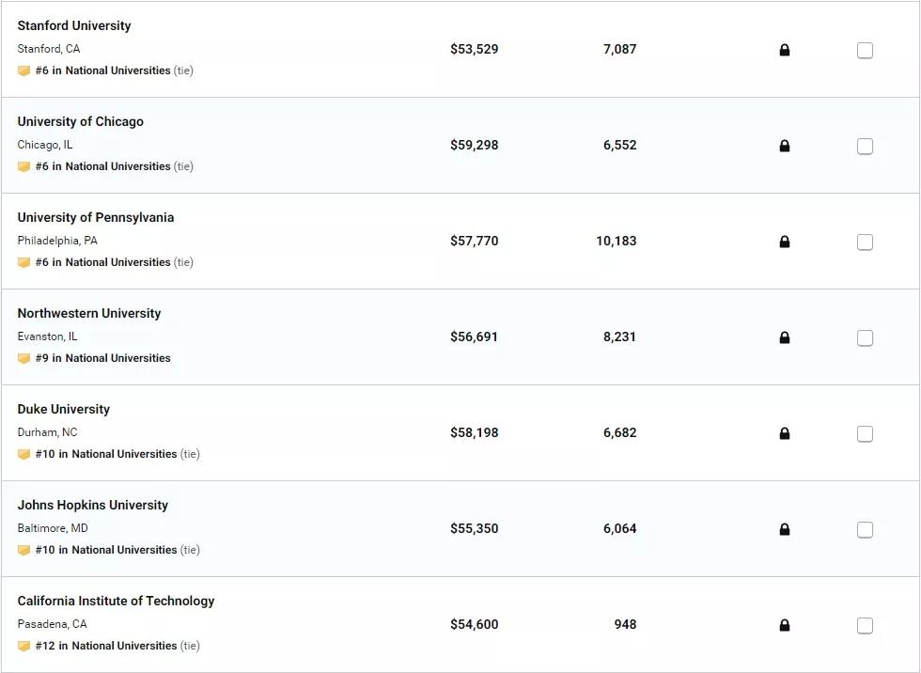Tick the checkbox for University of Chicago
Screen dimensions: 921x673
(x=865, y=147)
